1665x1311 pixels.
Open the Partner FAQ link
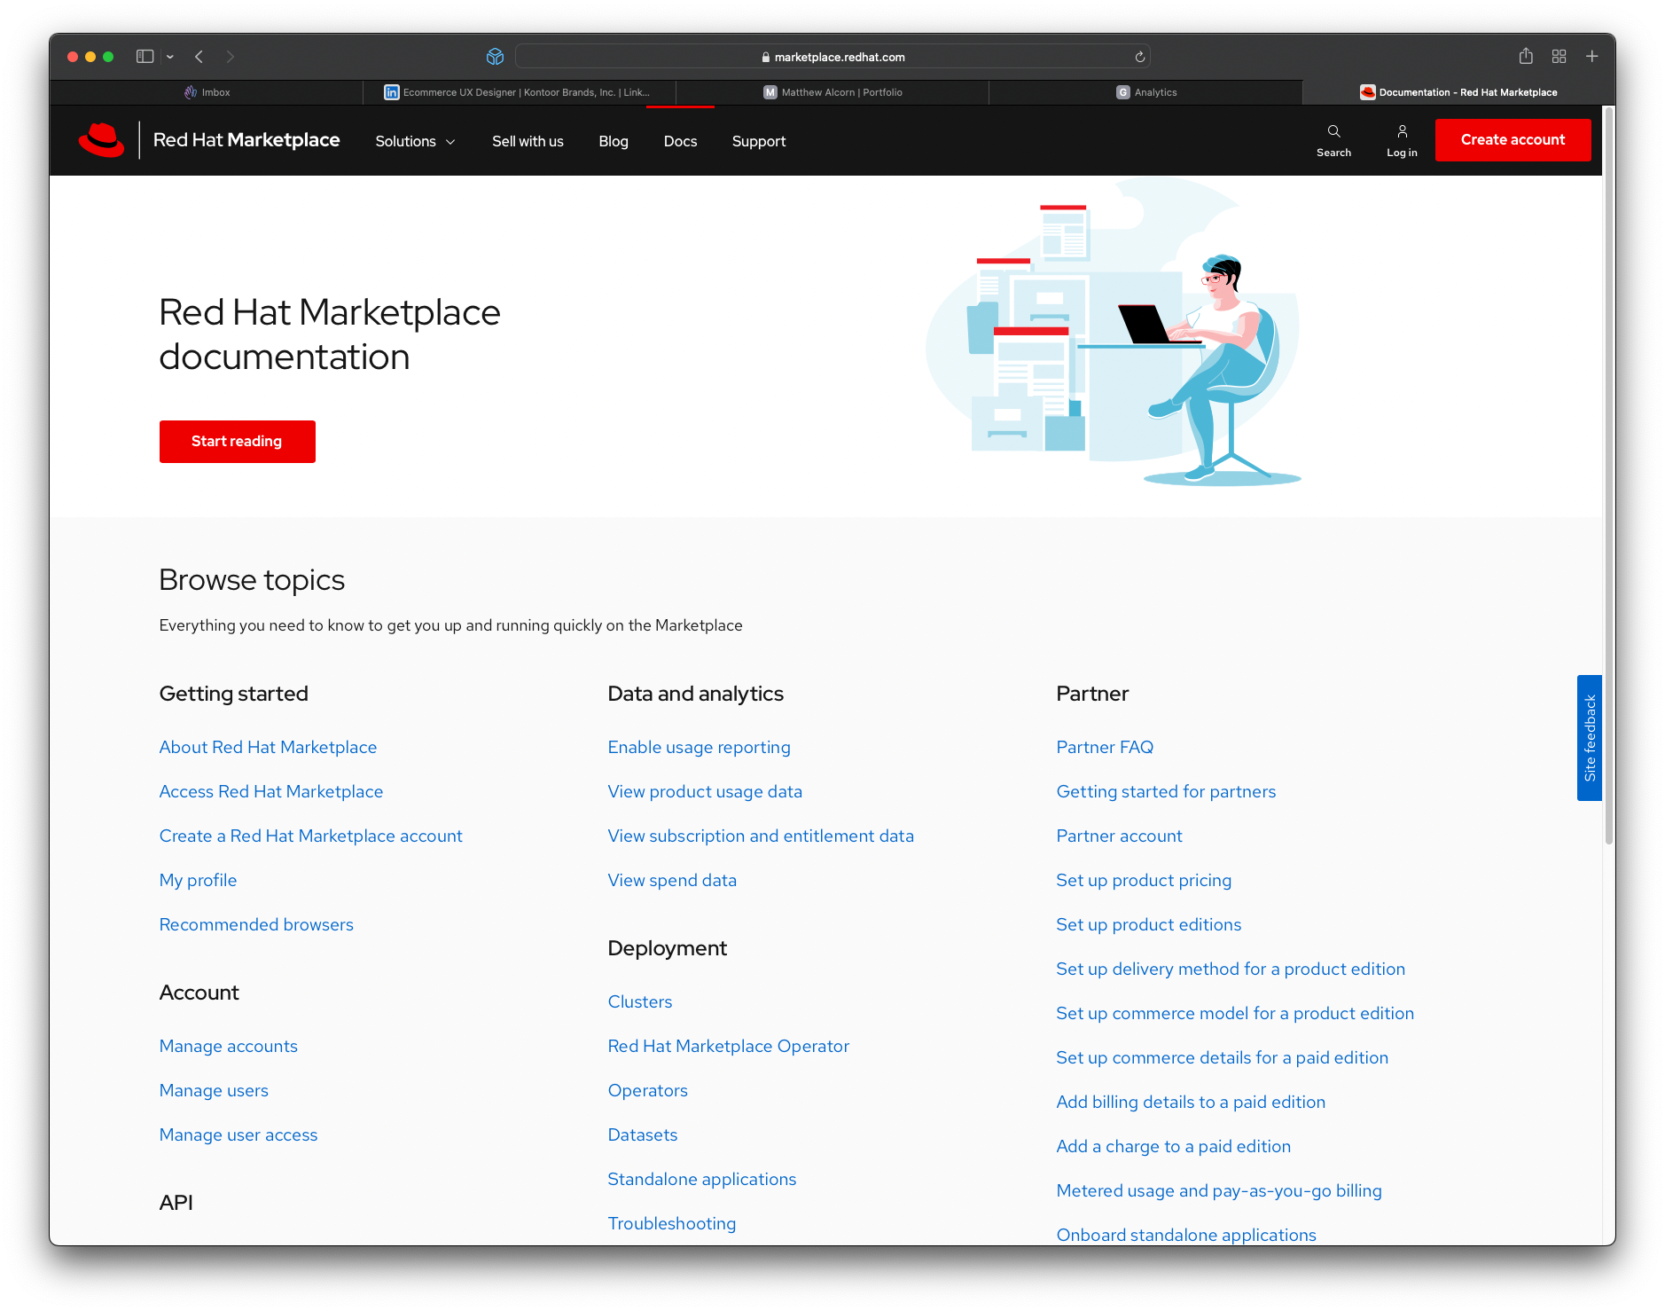(1105, 748)
